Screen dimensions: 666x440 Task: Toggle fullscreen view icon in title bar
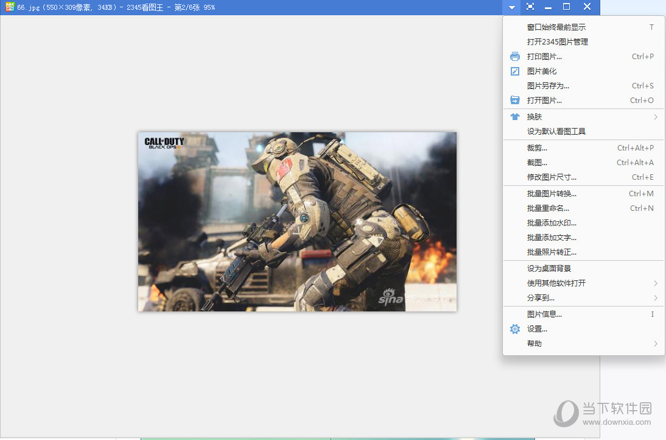[530, 7]
